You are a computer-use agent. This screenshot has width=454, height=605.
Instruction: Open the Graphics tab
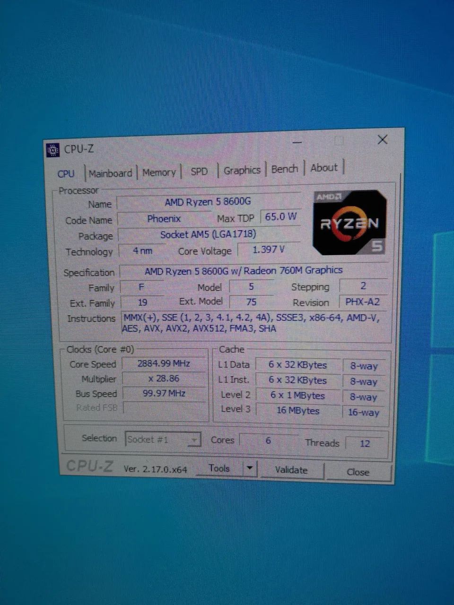(x=242, y=170)
